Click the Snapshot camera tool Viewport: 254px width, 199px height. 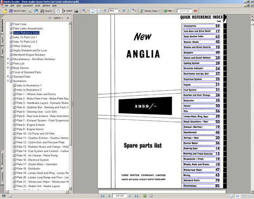click(76, 11)
